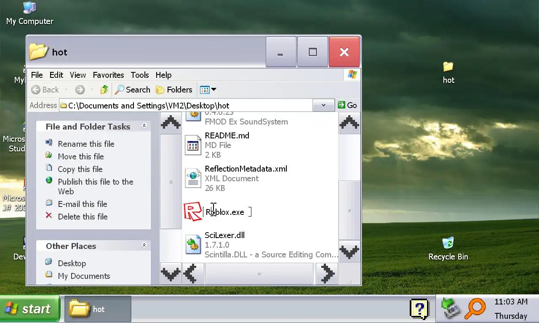
Task: Click the hot taskbar button
Action: coord(98,309)
